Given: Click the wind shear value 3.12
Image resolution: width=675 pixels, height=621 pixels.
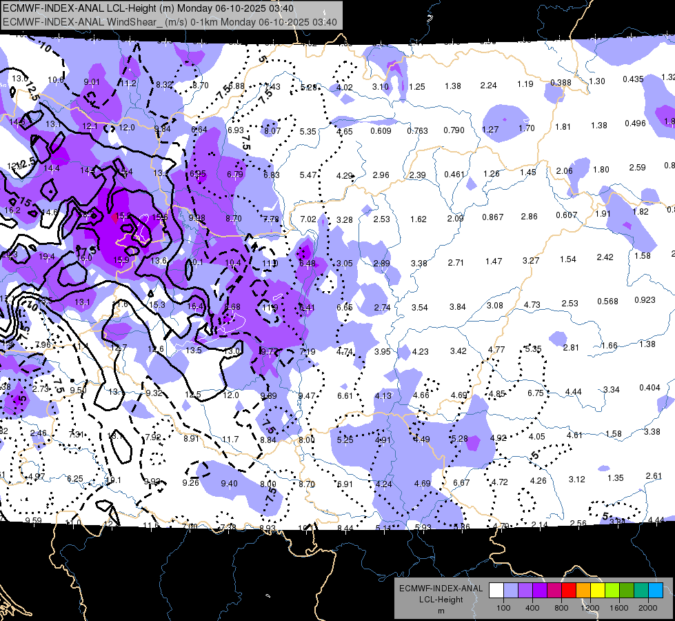Looking at the screenshot, I should (577, 480).
